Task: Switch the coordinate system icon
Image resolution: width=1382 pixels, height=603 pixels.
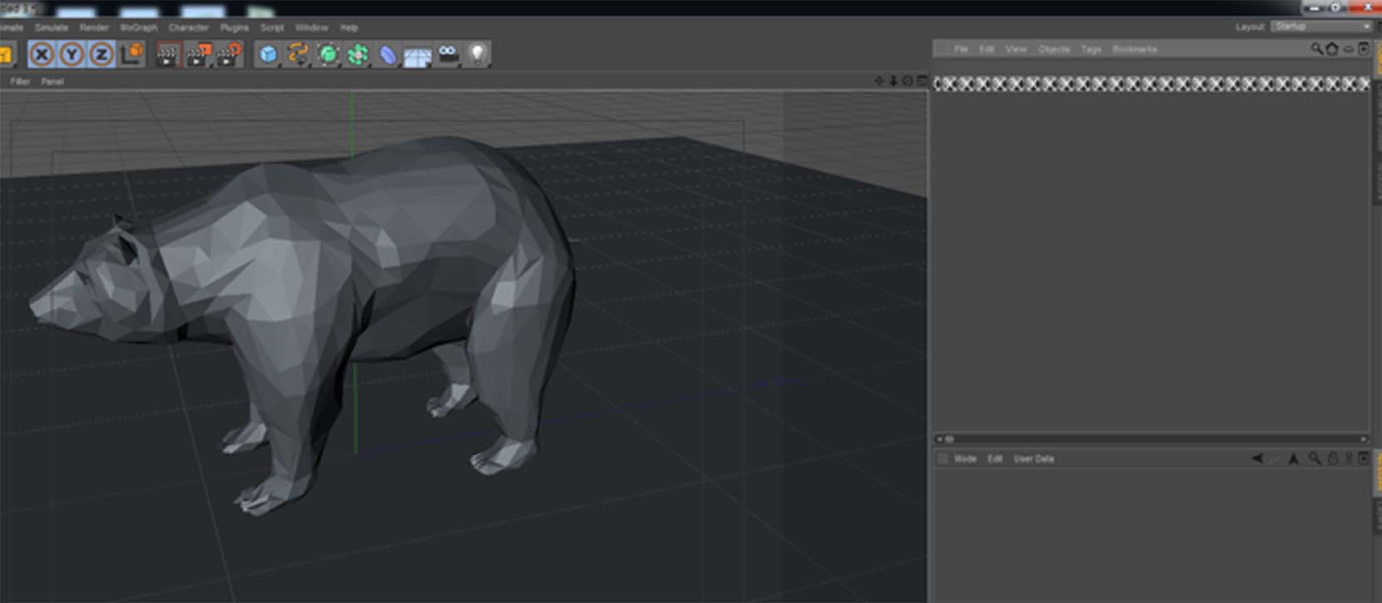Action: click(x=132, y=55)
